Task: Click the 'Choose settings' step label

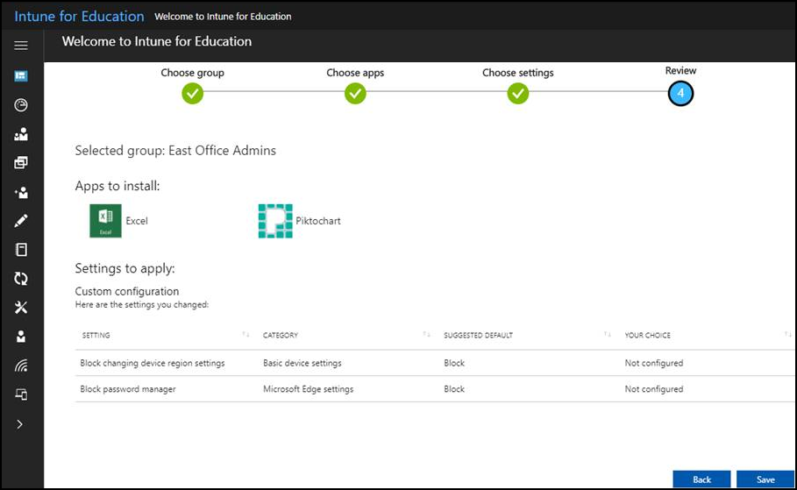Action: (x=518, y=73)
